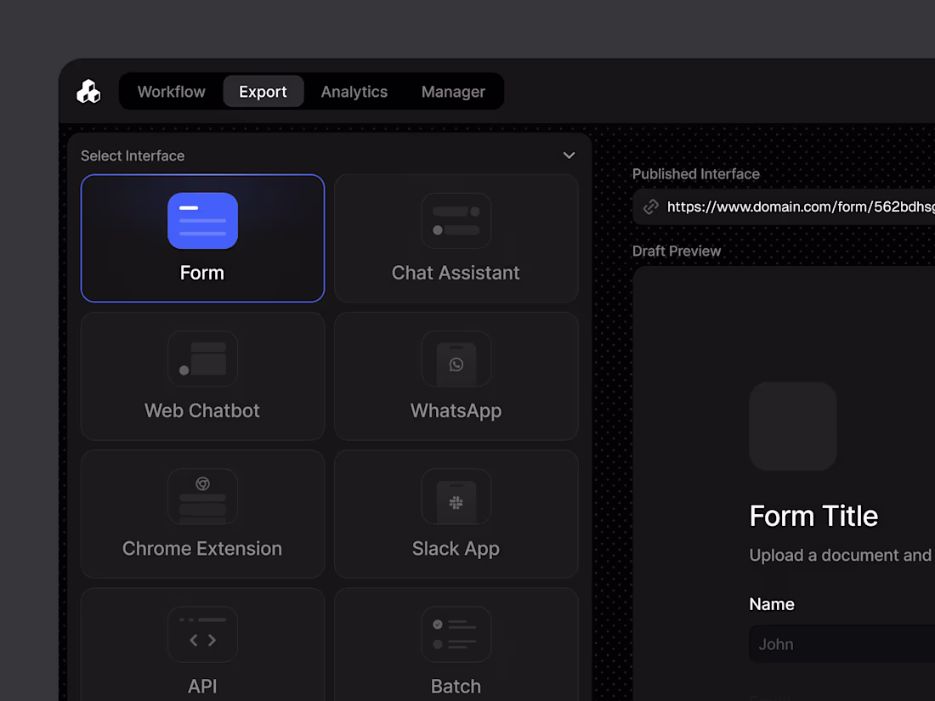935x701 pixels.
Task: Select the Export tab
Action: [263, 91]
